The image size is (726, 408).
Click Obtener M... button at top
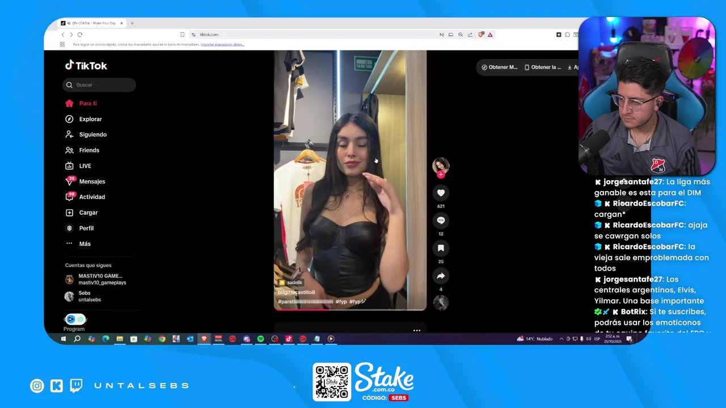point(499,67)
